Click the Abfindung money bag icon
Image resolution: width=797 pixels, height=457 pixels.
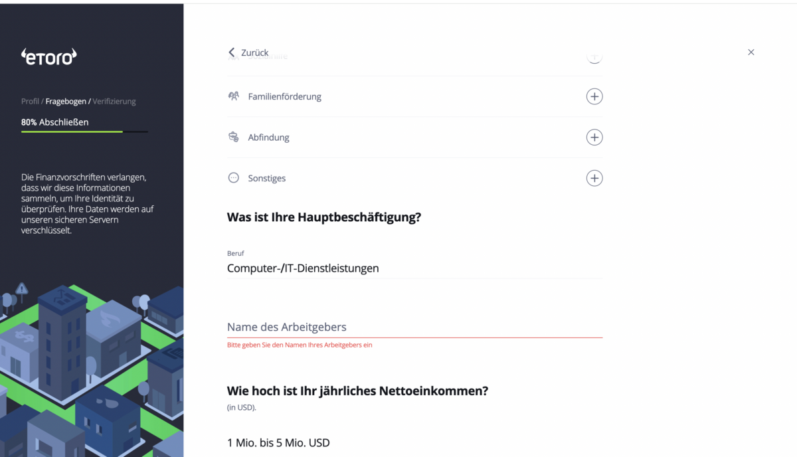click(x=233, y=137)
